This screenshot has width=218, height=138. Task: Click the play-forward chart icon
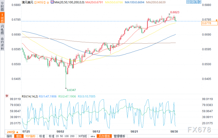[x=196, y=2]
